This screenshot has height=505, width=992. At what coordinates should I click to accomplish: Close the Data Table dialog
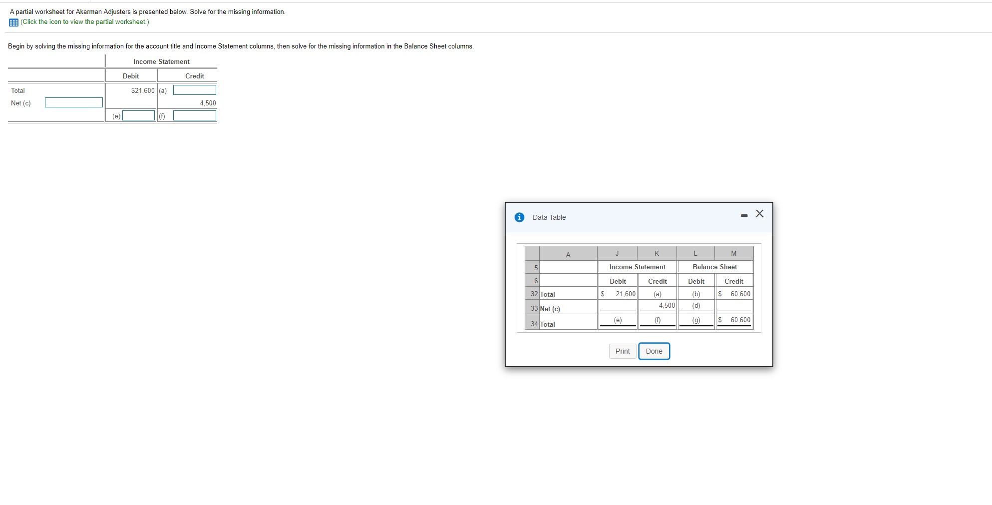point(759,214)
